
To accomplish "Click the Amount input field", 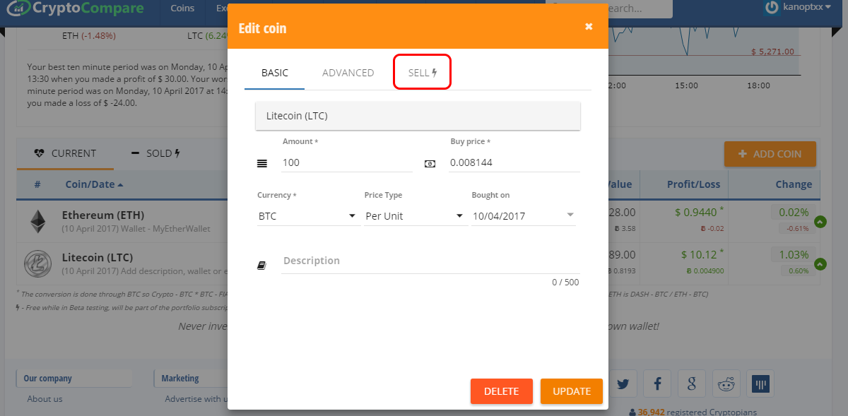I will [x=346, y=162].
